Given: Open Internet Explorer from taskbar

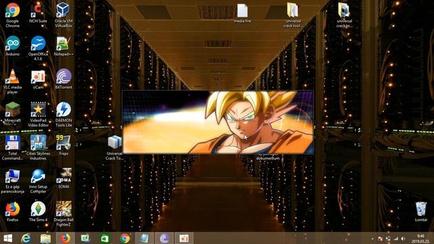Looking at the screenshot, I should (x=26, y=238).
